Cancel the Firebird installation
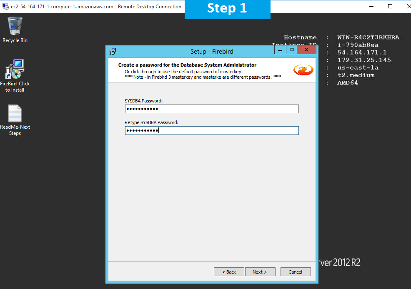The image size is (411, 289). tap(295, 272)
